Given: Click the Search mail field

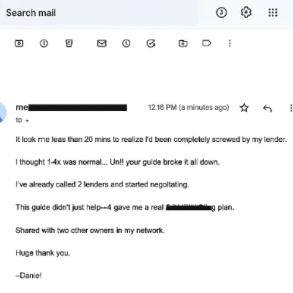Looking at the screenshot, I should coord(100,13).
